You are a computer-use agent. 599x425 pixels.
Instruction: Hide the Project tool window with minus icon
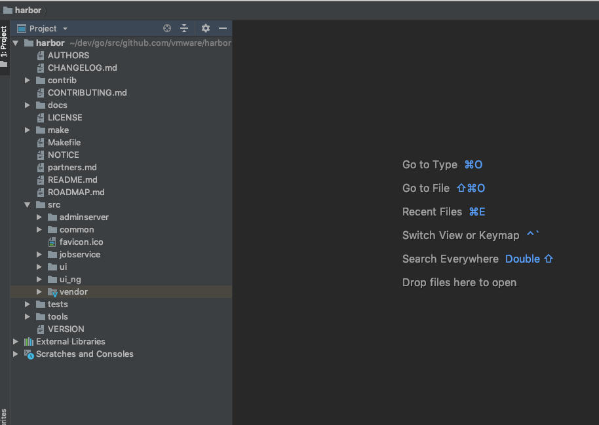(x=223, y=28)
